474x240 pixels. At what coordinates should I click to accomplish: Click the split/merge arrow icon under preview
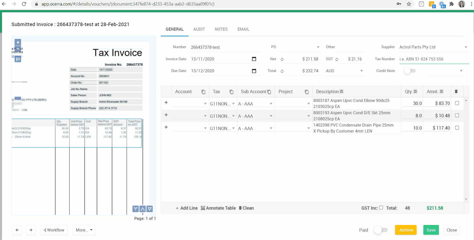click(136, 209)
